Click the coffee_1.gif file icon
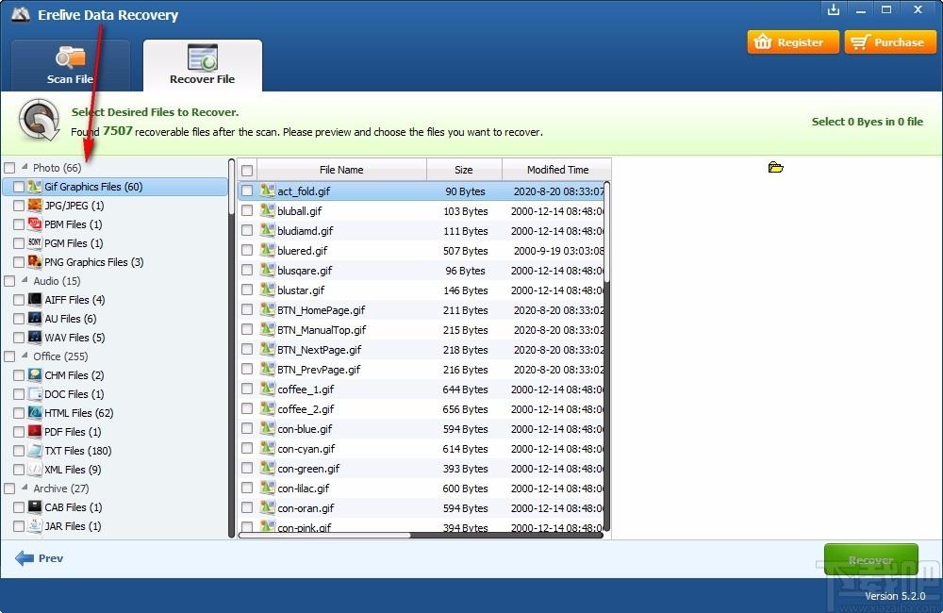The image size is (943, 613). click(267, 389)
